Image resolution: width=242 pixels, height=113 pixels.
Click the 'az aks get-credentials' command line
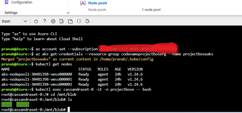pos(124,54)
